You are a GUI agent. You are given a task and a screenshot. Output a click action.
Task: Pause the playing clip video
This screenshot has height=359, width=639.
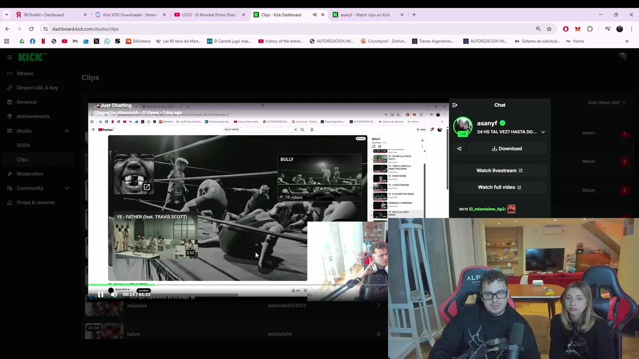click(100, 295)
